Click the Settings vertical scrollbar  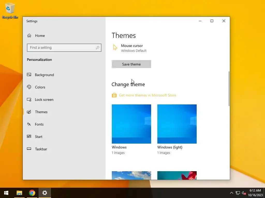click(x=229, y=89)
